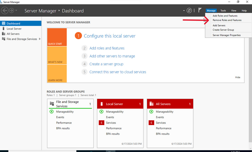Open BPA results in Local Server tile
The image size is (252, 152).
(113, 134)
